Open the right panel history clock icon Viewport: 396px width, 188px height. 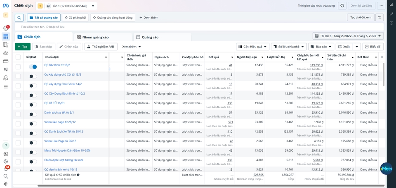click(391, 23)
